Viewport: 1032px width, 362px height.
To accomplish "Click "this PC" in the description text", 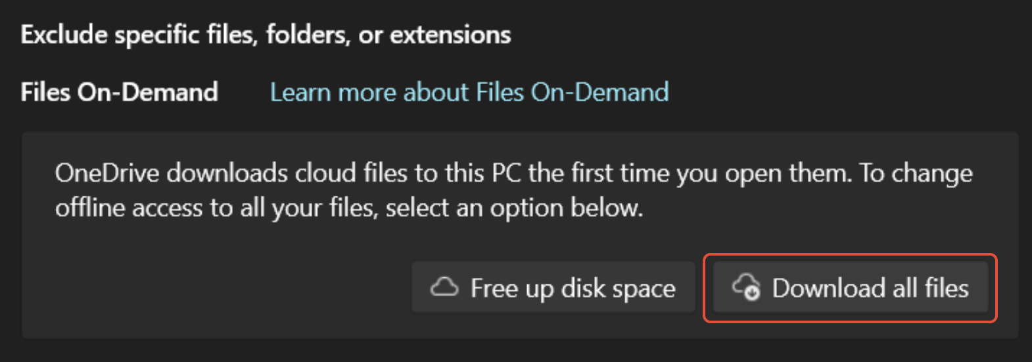I will tap(484, 173).
